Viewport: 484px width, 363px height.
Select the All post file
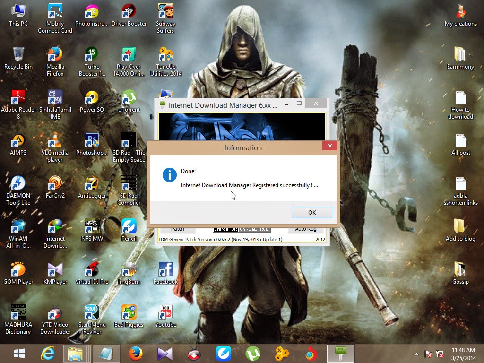click(460, 144)
